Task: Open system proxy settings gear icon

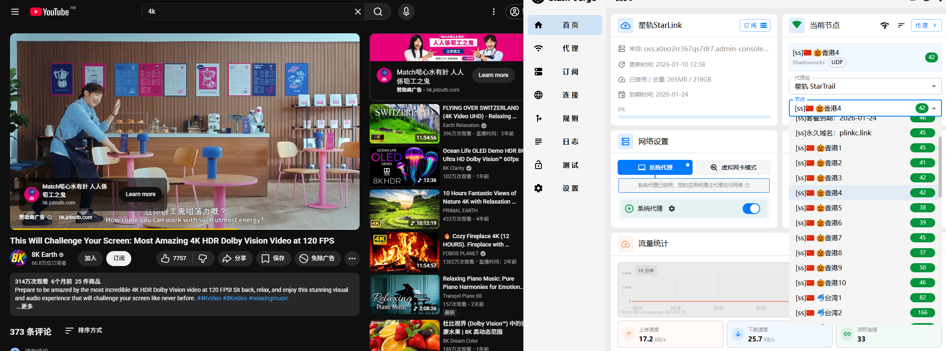Action: [x=672, y=209]
